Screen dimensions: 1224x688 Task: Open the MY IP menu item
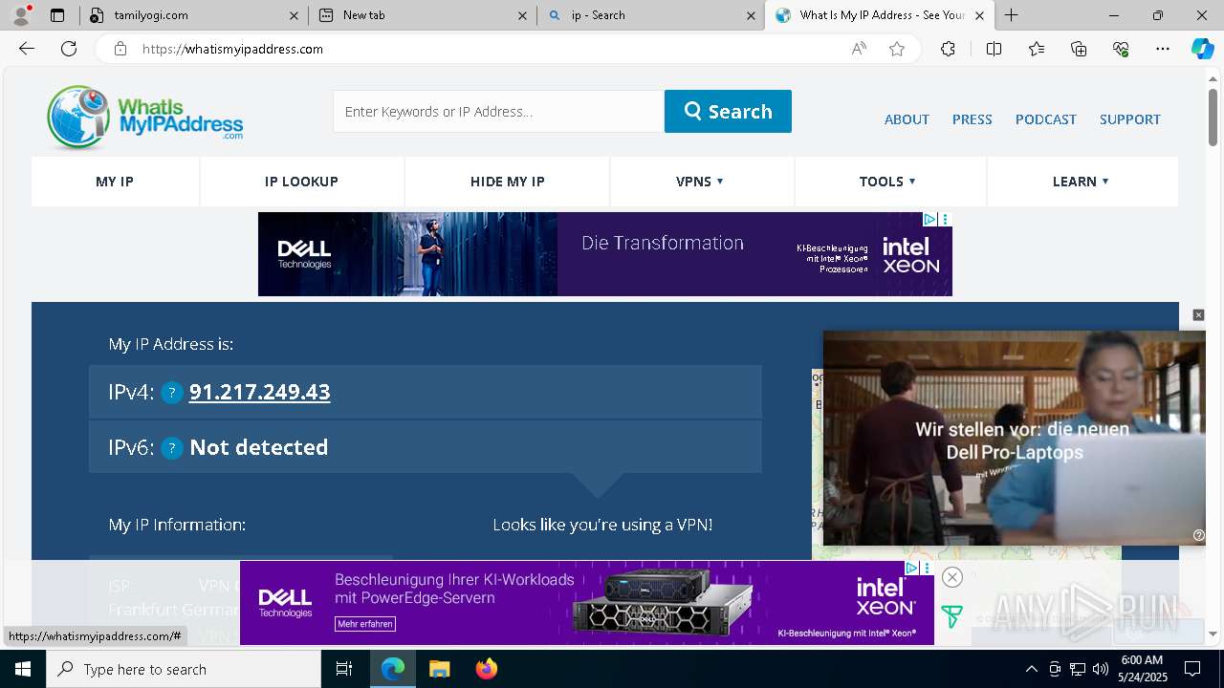tap(115, 182)
